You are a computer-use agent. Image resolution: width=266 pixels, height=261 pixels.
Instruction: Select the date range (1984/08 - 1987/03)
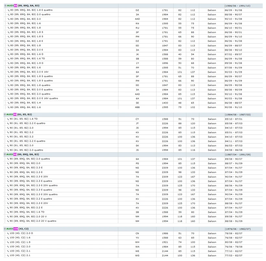(238, 115)
